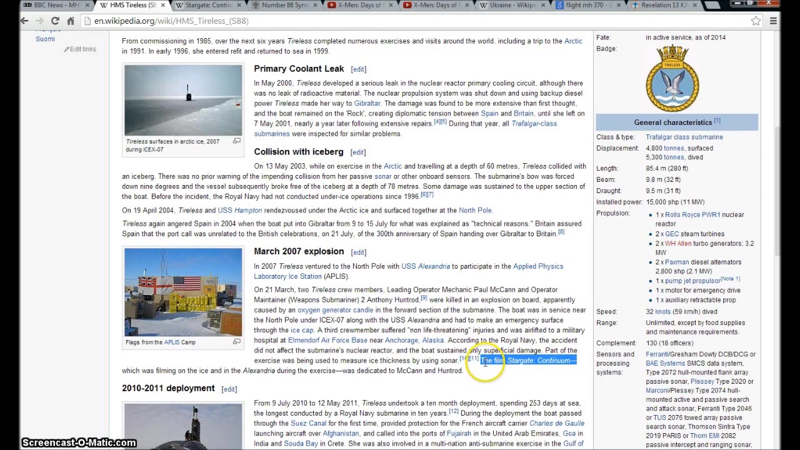Go back to the previous page
Viewport: 800px width, 450px height.
click(x=24, y=21)
